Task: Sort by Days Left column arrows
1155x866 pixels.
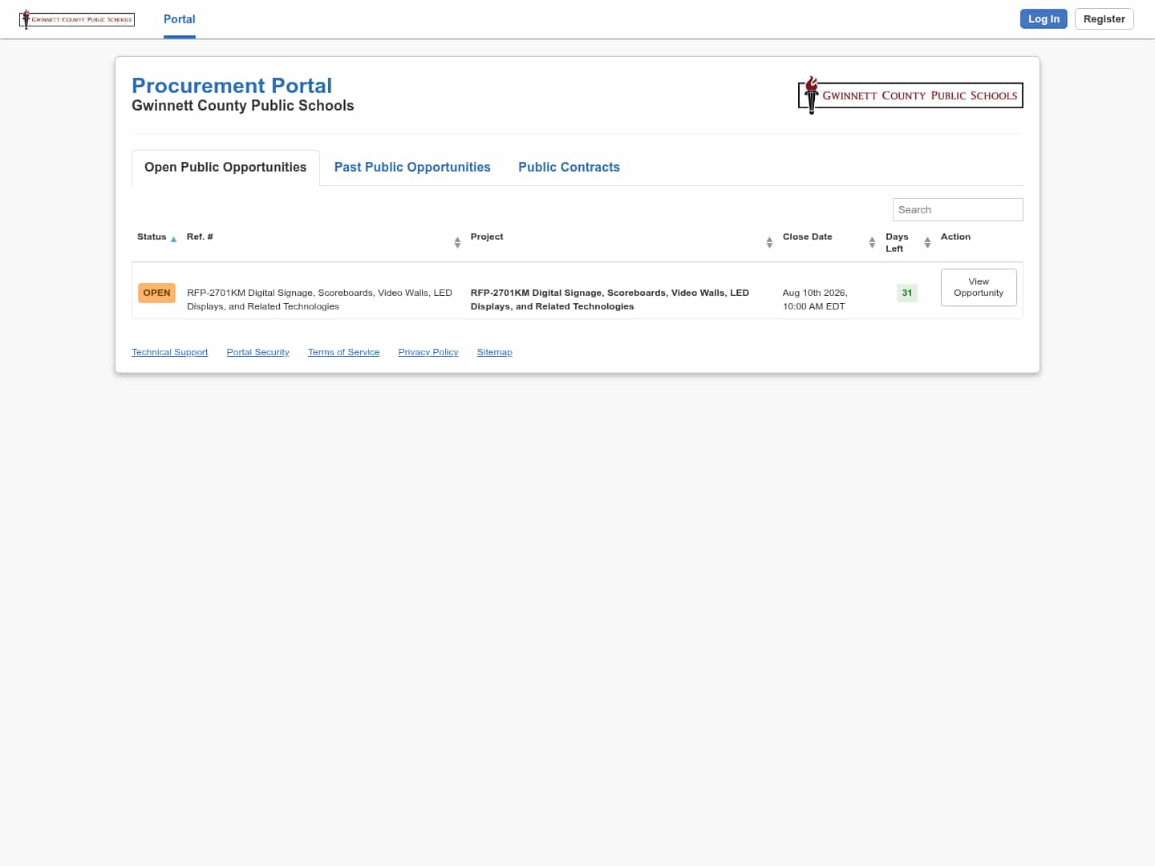Action: pyautogui.click(x=927, y=242)
